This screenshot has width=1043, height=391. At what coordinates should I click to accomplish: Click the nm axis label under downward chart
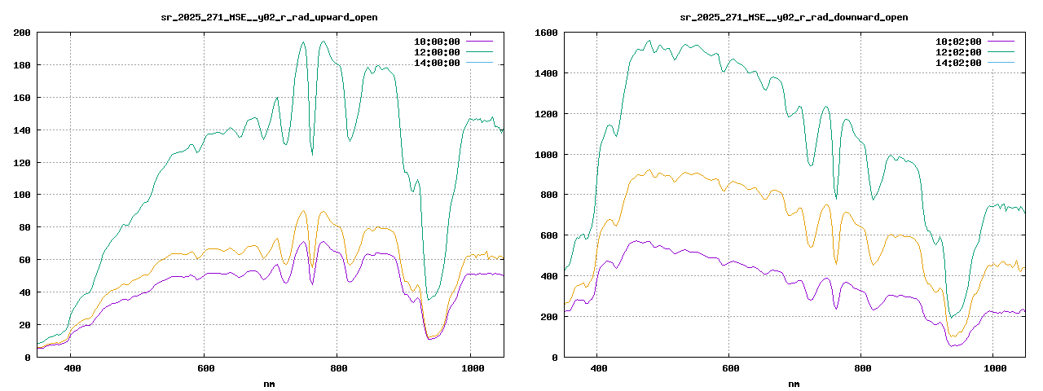[794, 383]
